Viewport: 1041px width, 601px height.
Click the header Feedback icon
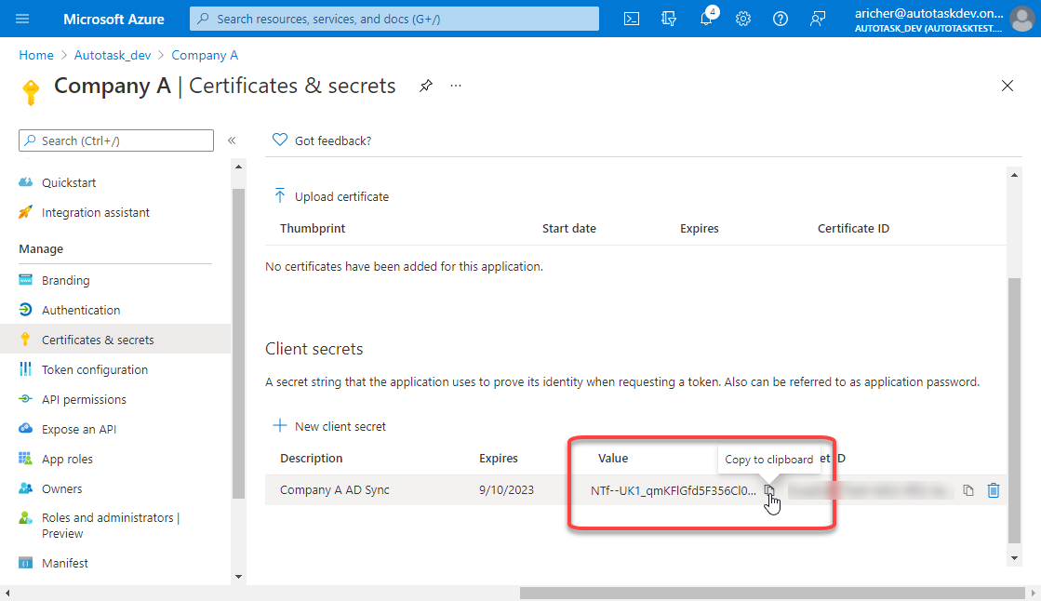(x=818, y=19)
